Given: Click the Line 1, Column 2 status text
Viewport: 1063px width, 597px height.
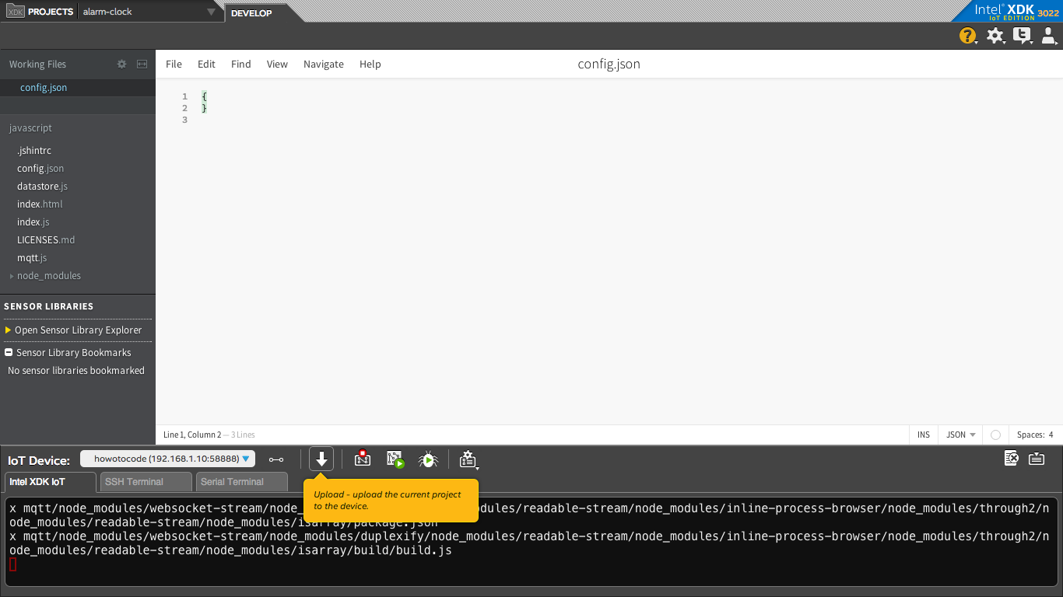Looking at the screenshot, I should [x=192, y=435].
